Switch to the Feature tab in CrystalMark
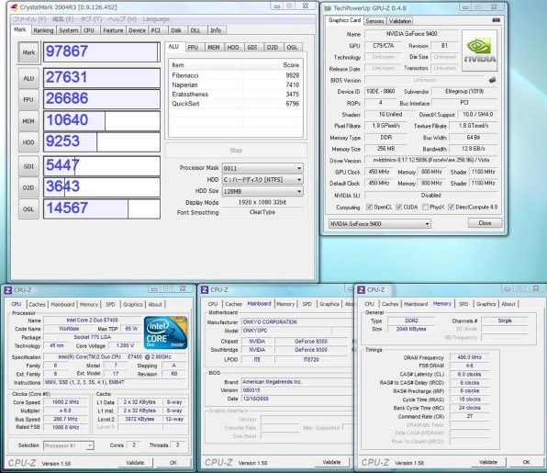 pyautogui.click(x=113, y=30)
